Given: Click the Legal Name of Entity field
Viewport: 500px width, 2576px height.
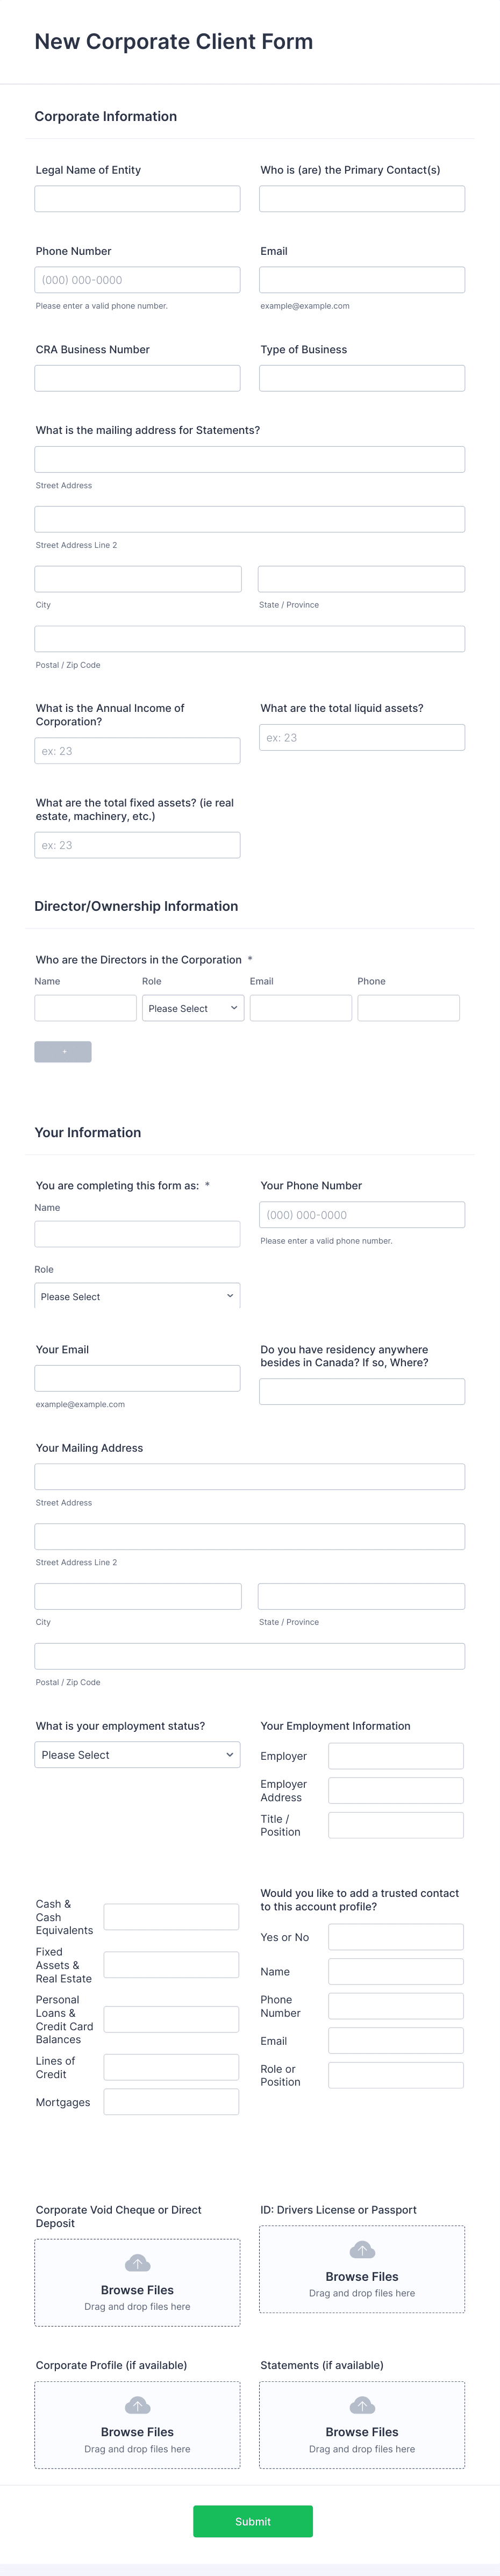Looking at the screenshot, I should point(137,198).
